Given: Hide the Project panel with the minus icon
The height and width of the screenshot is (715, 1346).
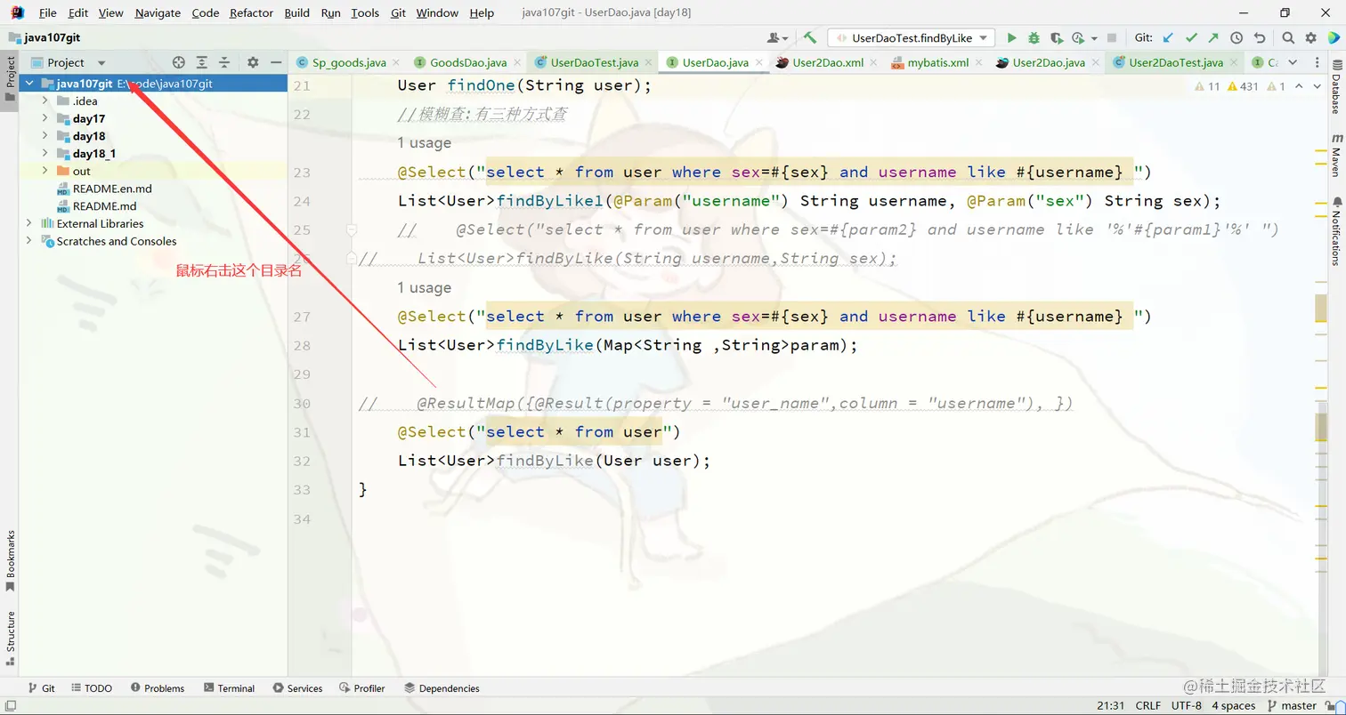Looking at the screenshot, I should coord(276,62).
